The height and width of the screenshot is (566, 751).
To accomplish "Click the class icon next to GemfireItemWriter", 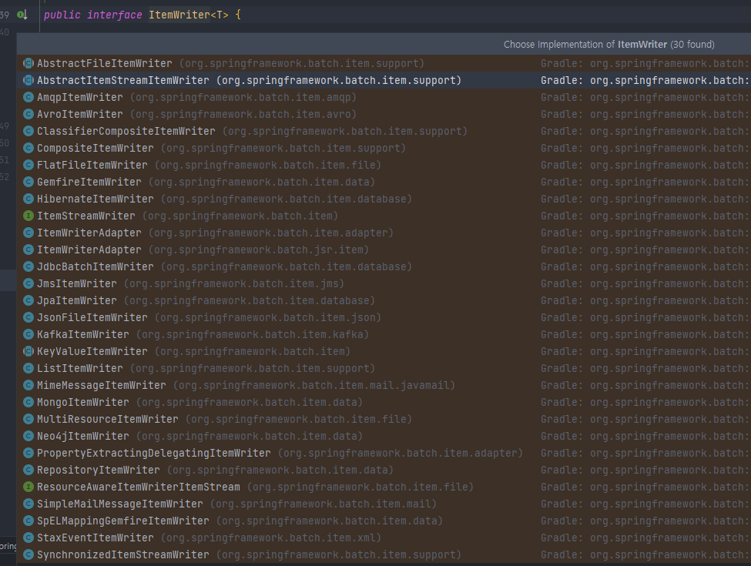I will [x=28, y=182].
